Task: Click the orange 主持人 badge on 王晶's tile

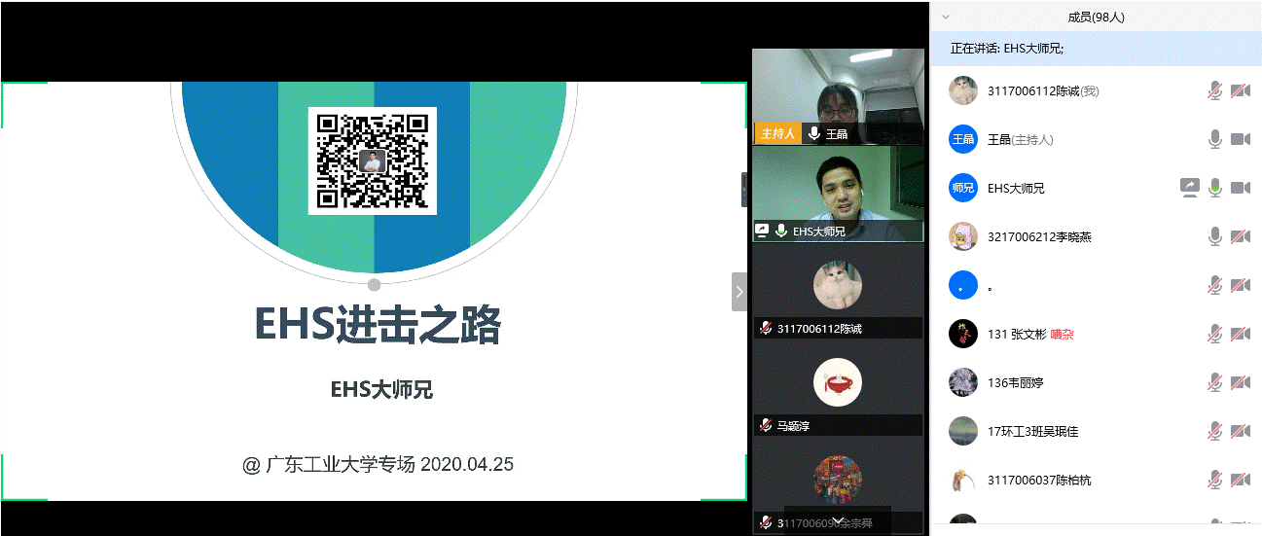Action: 777,134
